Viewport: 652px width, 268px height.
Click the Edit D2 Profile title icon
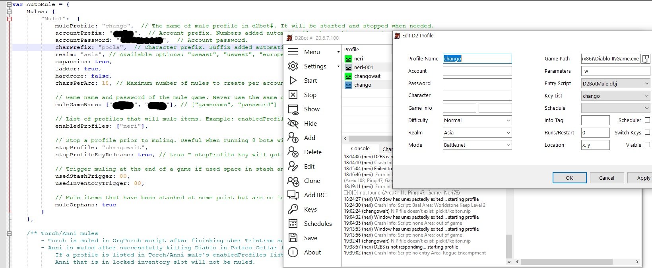397,36
